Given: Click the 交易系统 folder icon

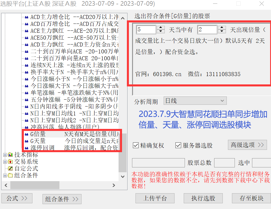Looking at the screenshot, I should point(10,162).
